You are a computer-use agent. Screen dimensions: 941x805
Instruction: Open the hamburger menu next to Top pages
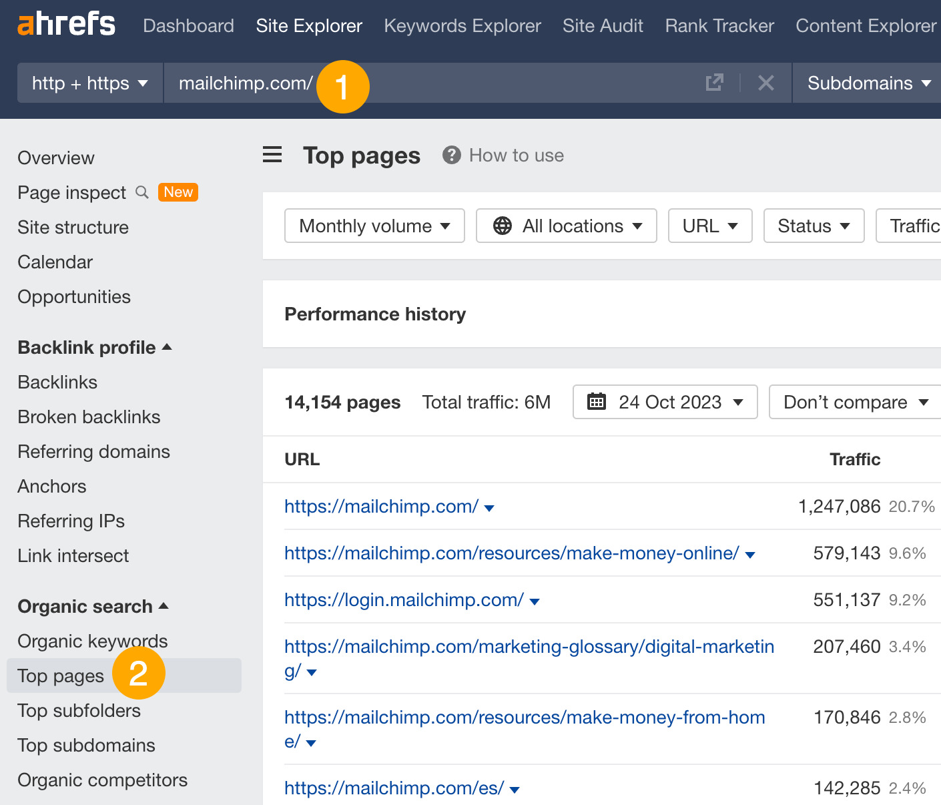(272, 155)
